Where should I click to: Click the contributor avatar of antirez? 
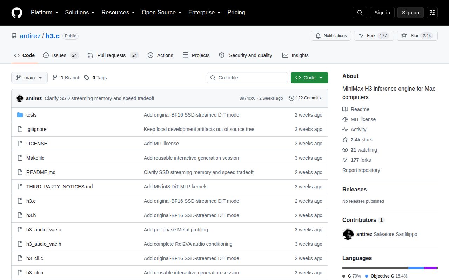[348, 234]
